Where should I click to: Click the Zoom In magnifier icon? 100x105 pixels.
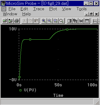tap(44, 21)
